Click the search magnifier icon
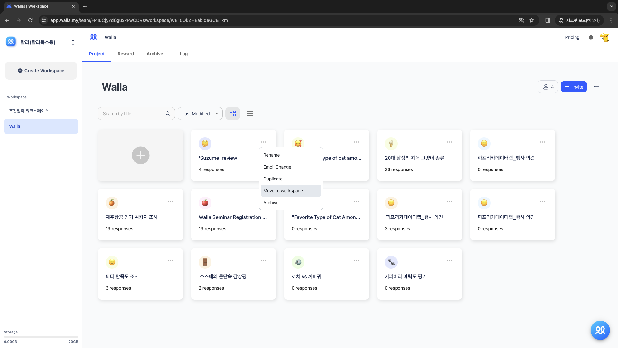 (168, 113)
